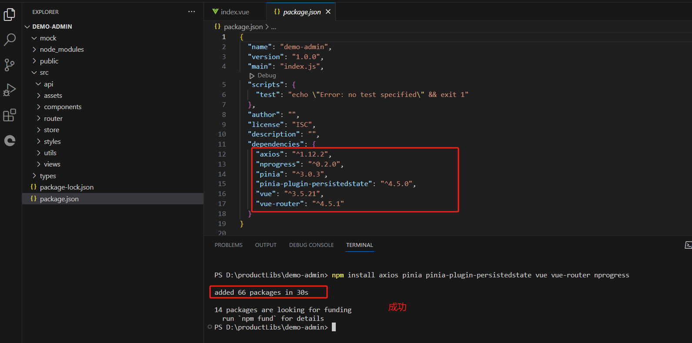
Task: Click the "version": "1.0.0" line
Action: tap(286, 57)
